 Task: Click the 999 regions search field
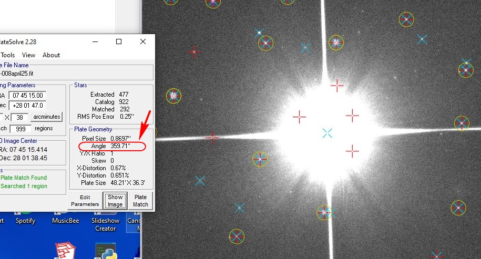coord(21,128)
